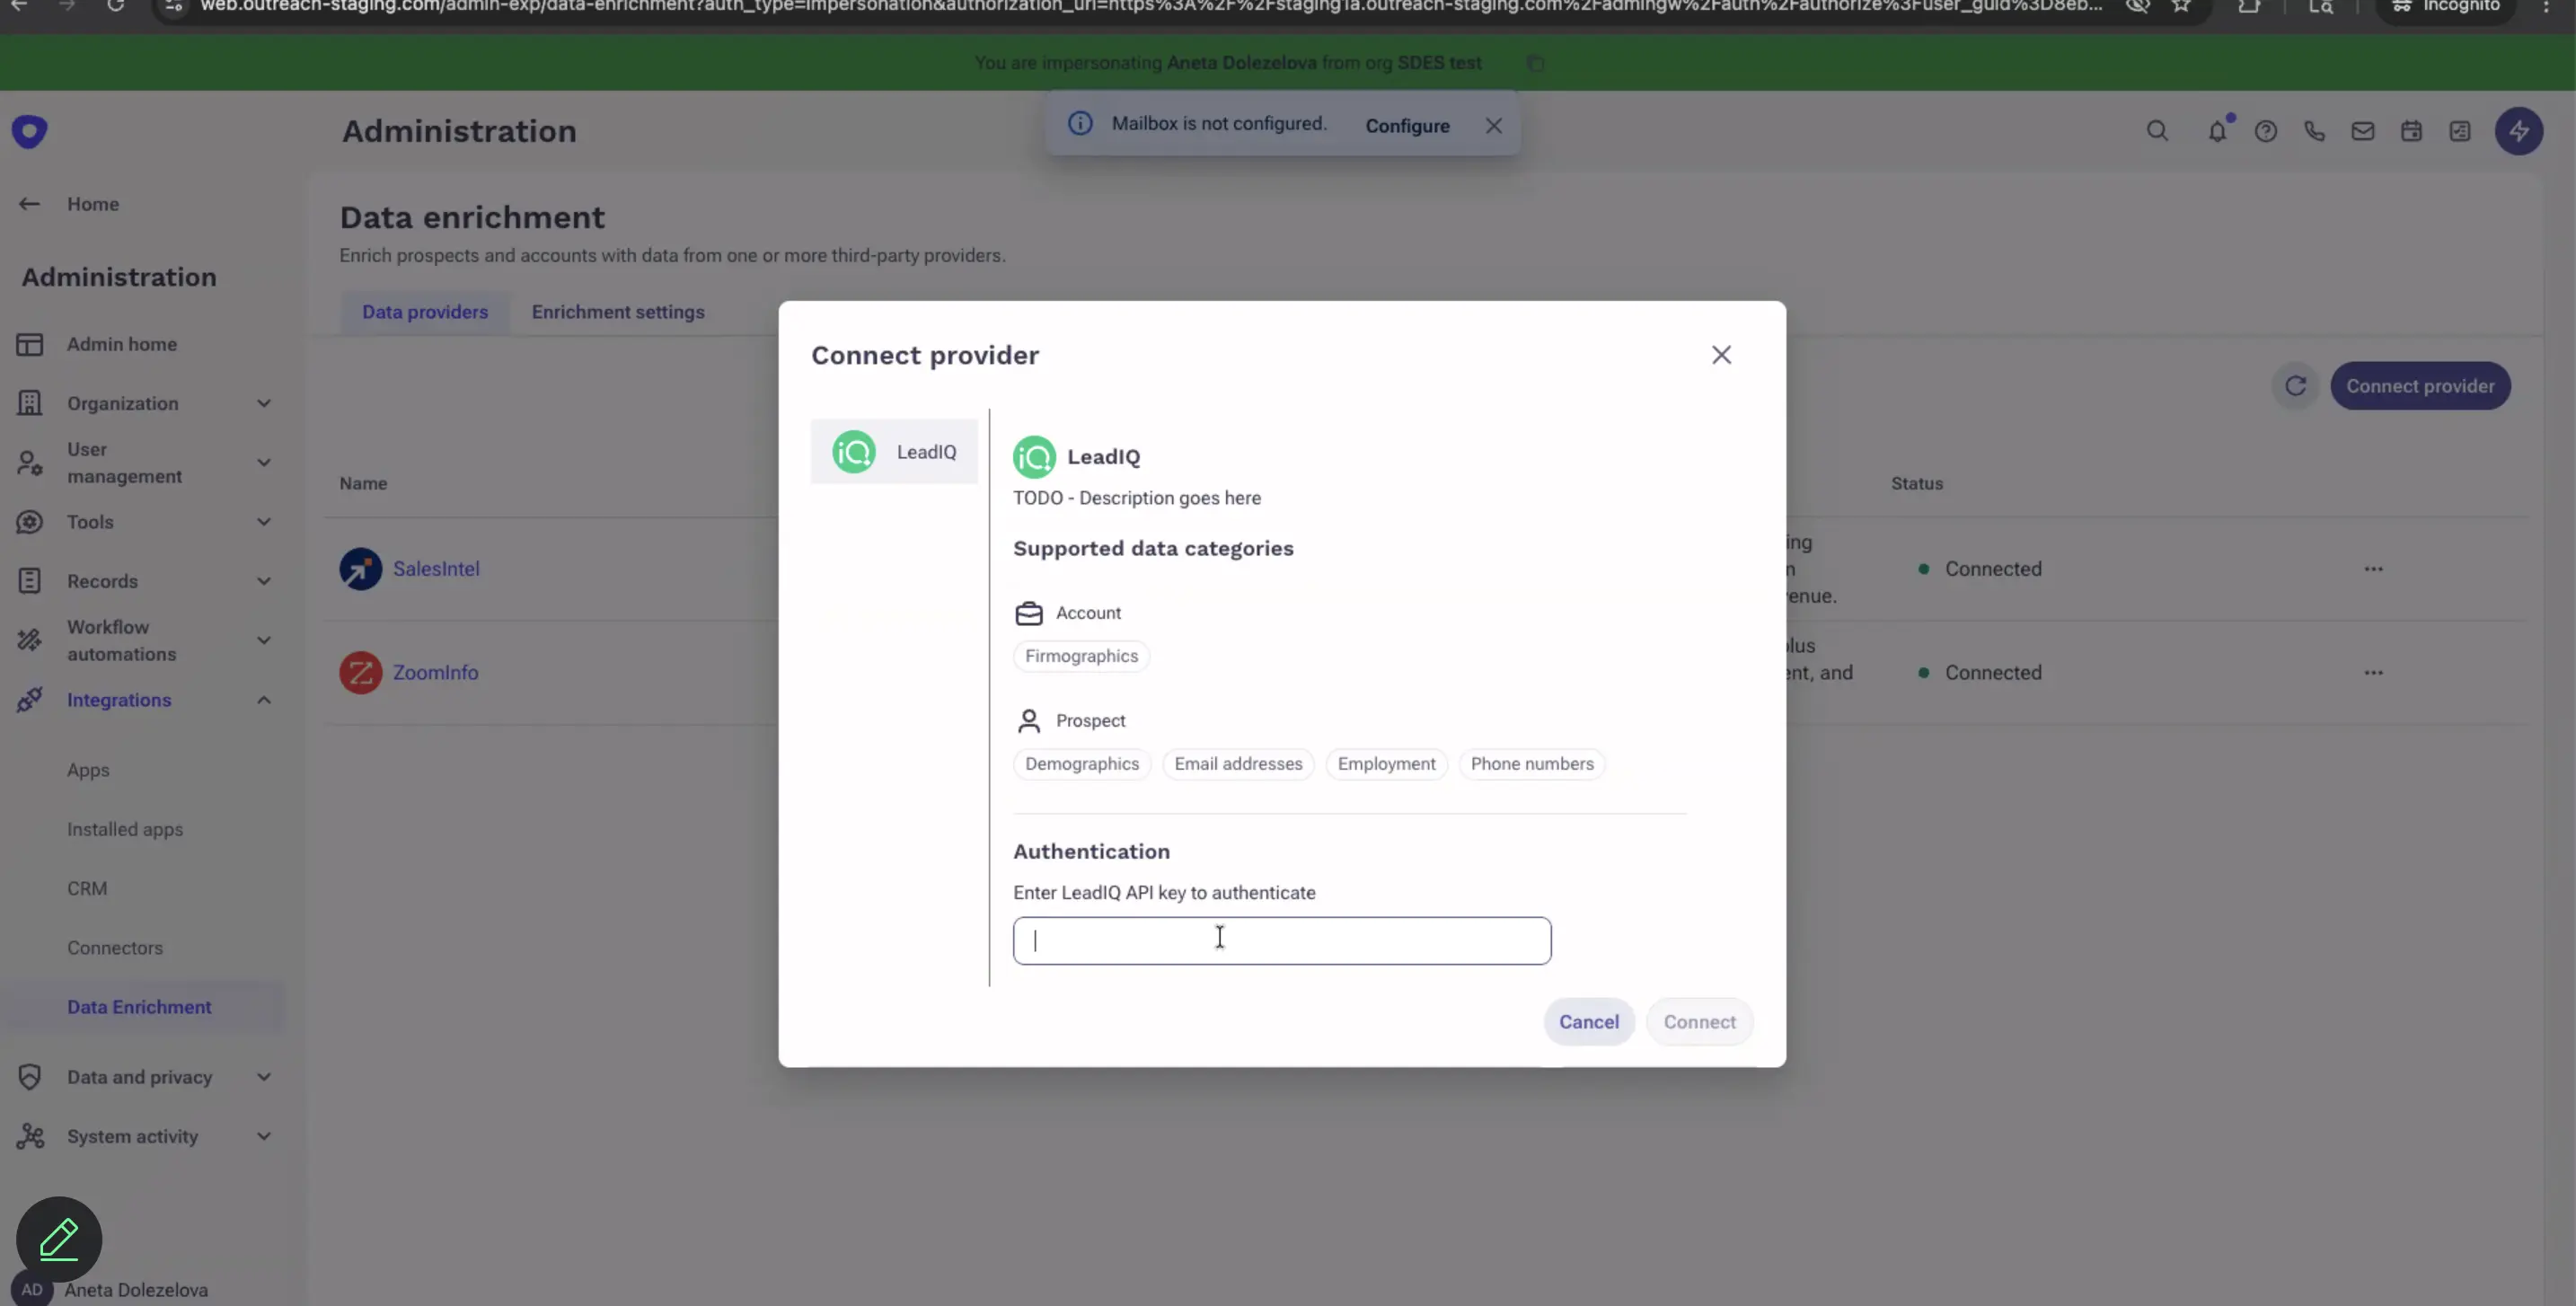This screenshot has height=1306, width=2576.
Task: Open the calendar icon in the top bar
Action: 2411,131
